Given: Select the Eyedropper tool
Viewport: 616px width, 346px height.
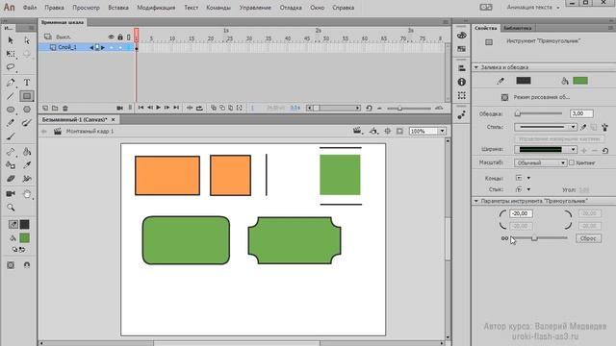Looking at the screenshot, I should (27, 165).
